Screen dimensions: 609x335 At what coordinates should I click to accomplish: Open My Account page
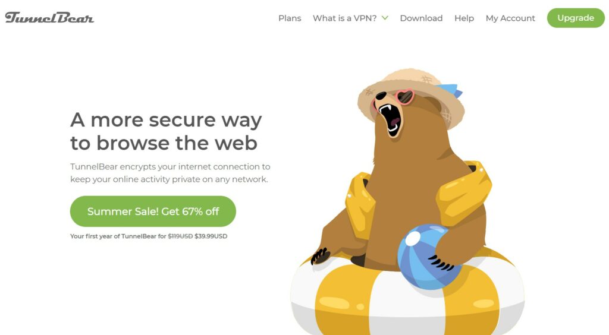510,18
